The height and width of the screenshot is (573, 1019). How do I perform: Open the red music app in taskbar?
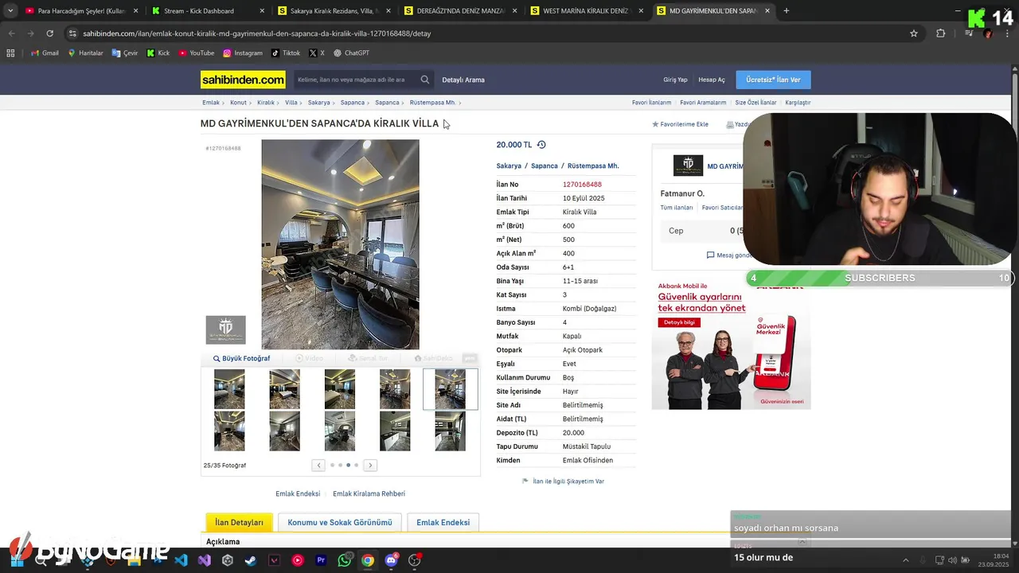click(298, 560)
